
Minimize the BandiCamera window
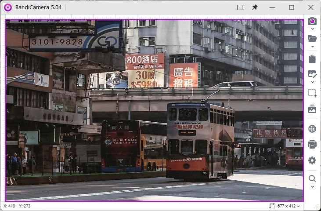(x=272, y=7)
